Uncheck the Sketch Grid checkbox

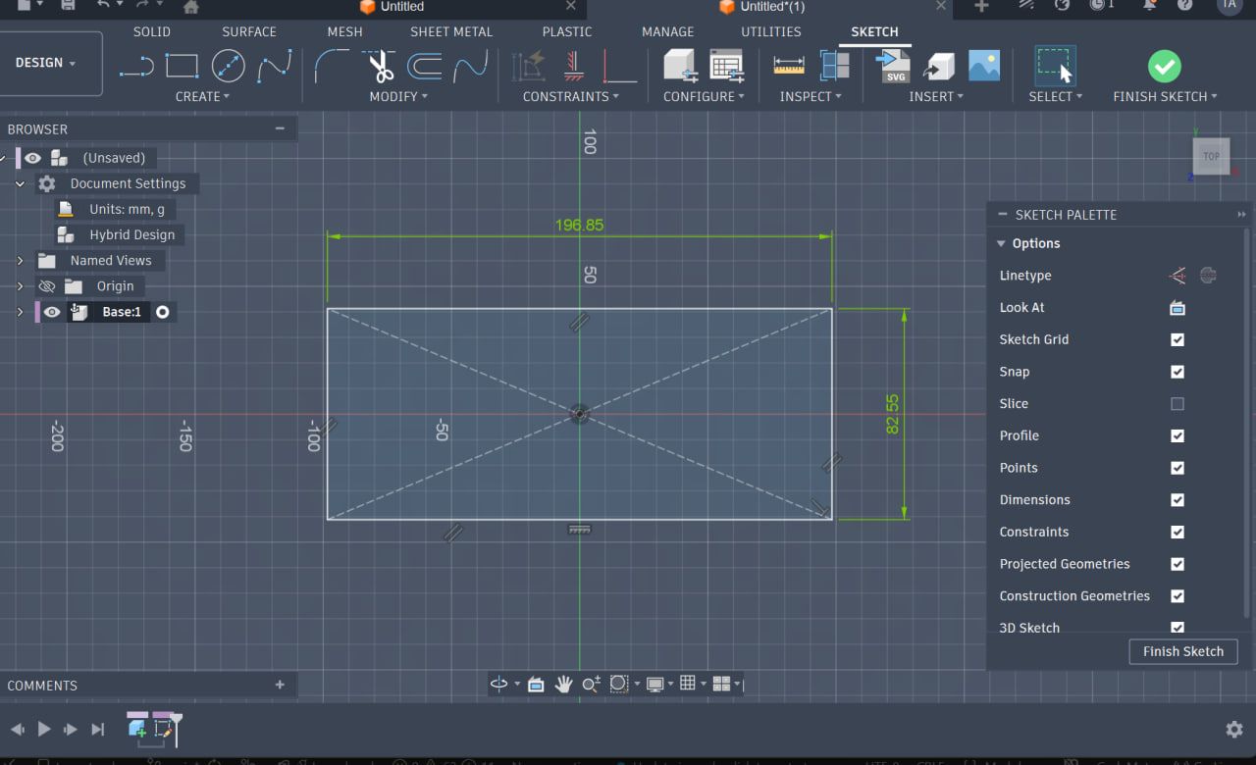(x=1177, y=339)
